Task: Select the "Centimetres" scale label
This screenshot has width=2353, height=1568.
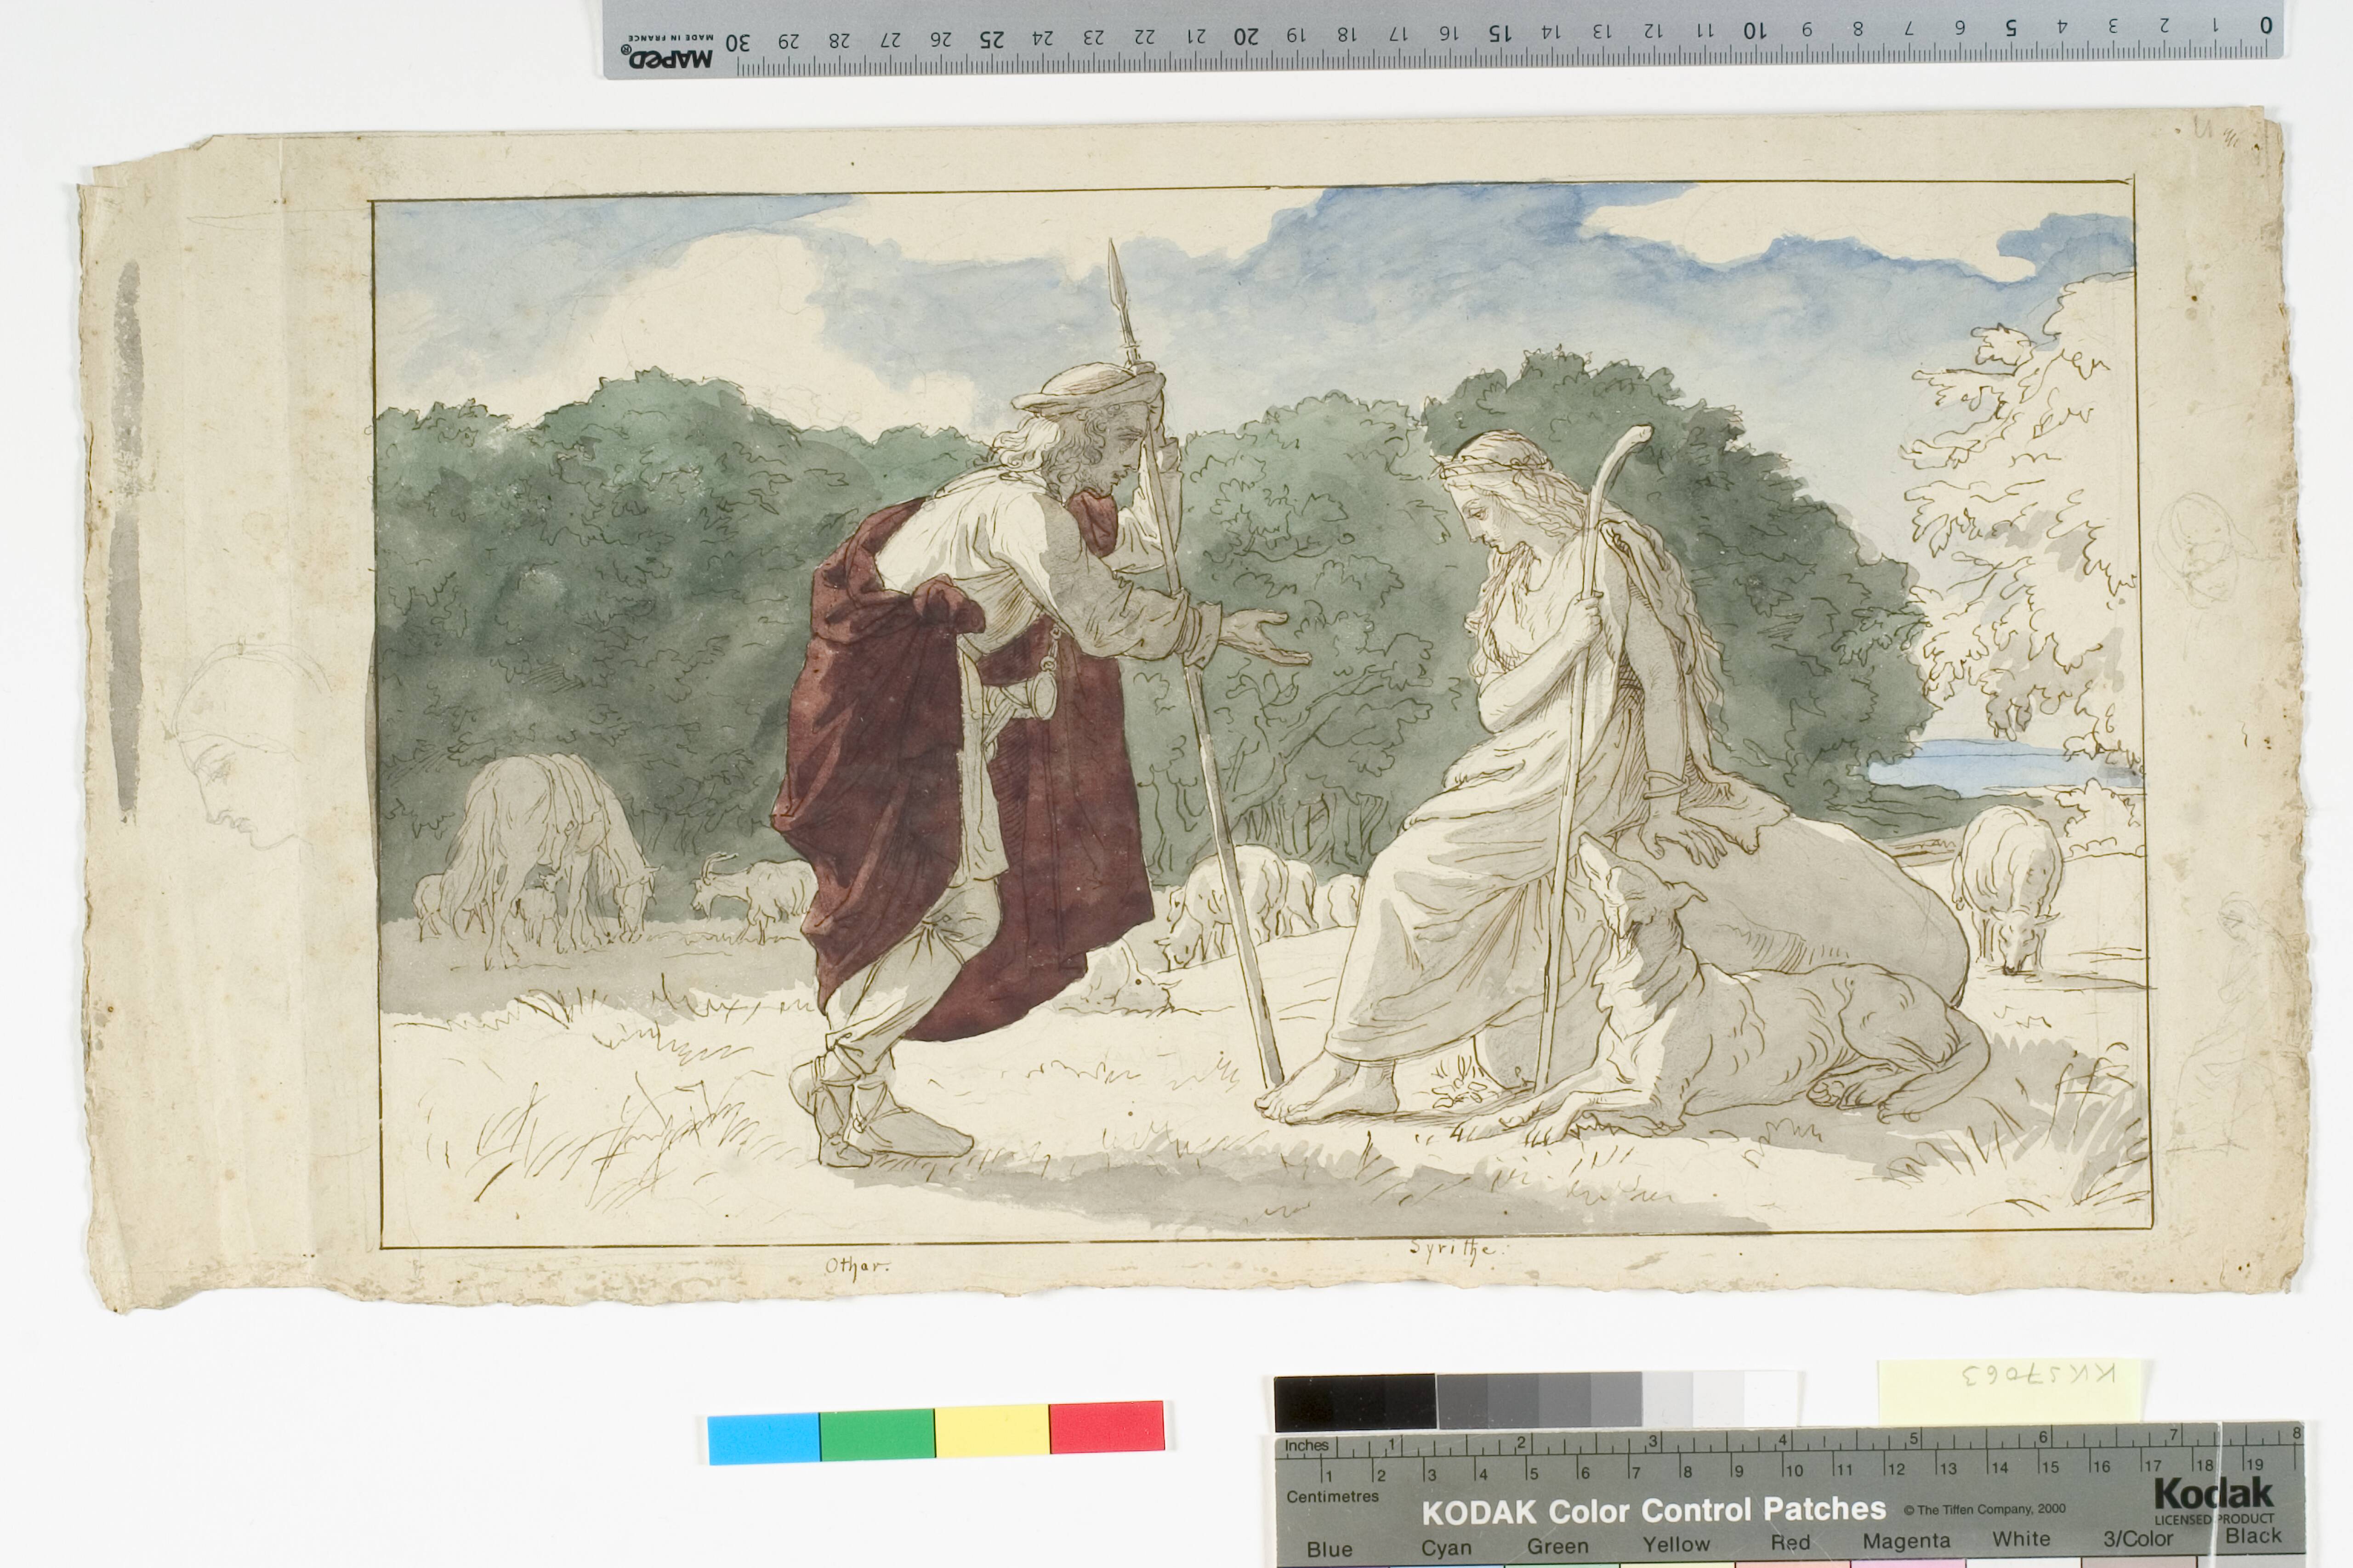Action: point(1333,1497)
